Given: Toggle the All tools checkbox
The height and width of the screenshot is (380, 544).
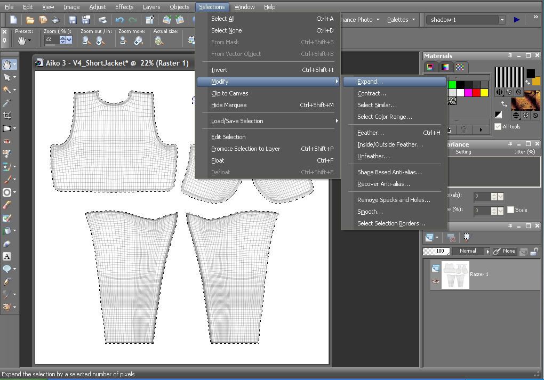Looking at the screenshot, I should (x=498, y=127).
